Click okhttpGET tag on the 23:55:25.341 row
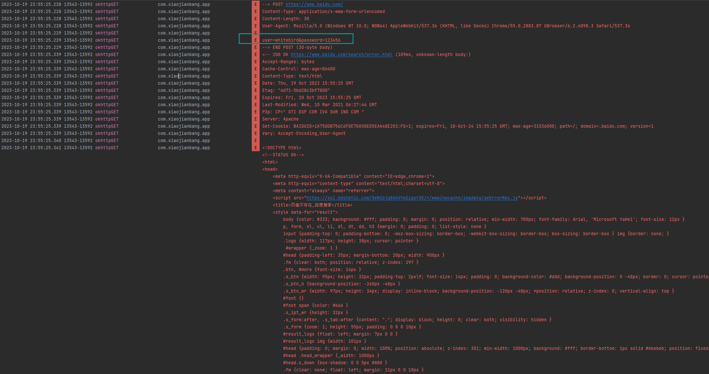The height and width of the screenshot is (374, 709). point(107,148)
